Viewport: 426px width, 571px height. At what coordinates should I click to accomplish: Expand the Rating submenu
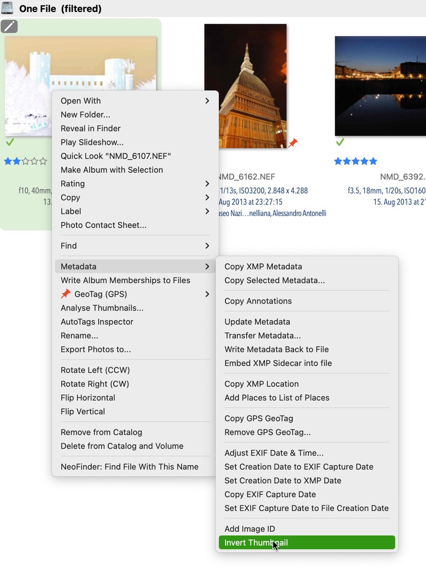click(x=207, y=184)
